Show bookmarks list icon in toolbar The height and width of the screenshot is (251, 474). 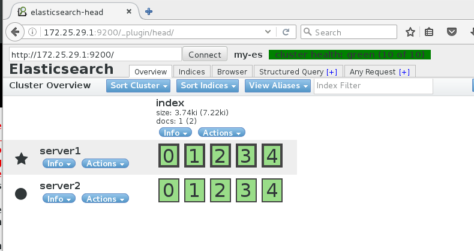pos(428,32)
